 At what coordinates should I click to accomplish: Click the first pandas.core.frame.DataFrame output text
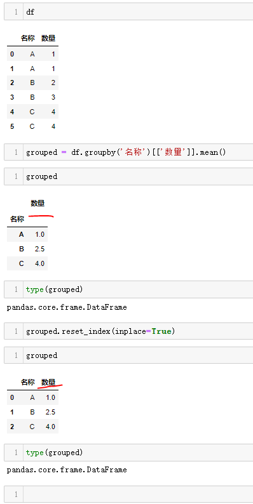tap(67, 307)
